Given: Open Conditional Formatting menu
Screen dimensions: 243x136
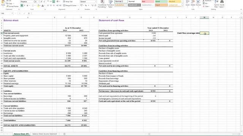Looking at the screenshot, I should (102, 4).
